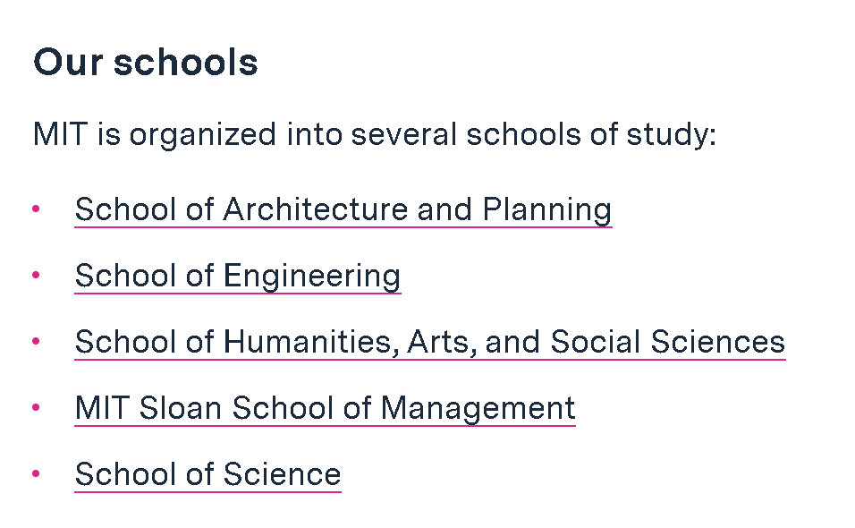Image resolution: width=855 pixels, height=528 pixels.
Task: Click the bullet beside School of Science
Action: click(x=37, y=473)
